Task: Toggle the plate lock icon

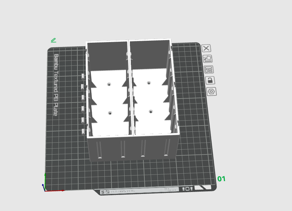Action: 210,81
